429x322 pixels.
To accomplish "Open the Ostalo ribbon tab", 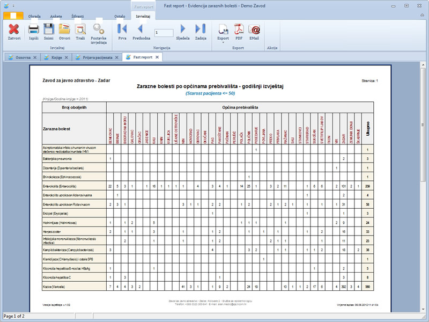I will tap(120, 17).
